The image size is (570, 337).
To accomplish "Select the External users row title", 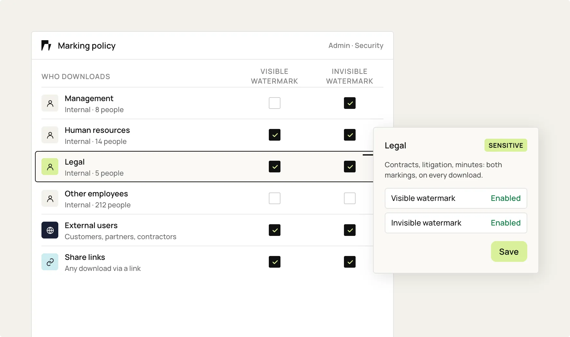I will (91, 225).
